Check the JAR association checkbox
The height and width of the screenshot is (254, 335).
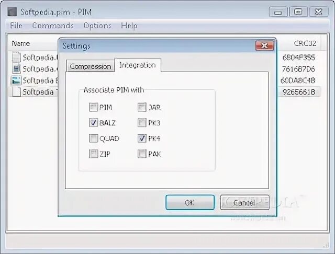(142, 107)
